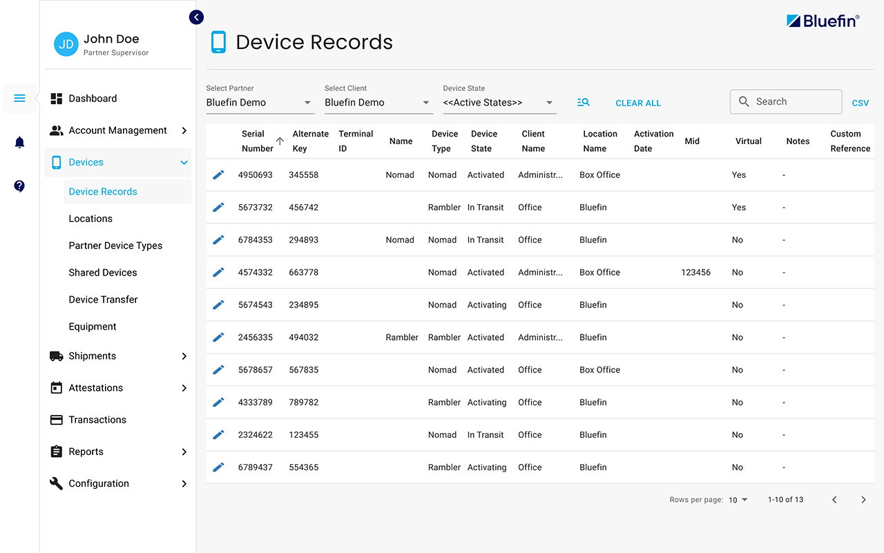The image size is (884, 553).
Task: Click the hamburger menu icon
Action: [19, 98]
